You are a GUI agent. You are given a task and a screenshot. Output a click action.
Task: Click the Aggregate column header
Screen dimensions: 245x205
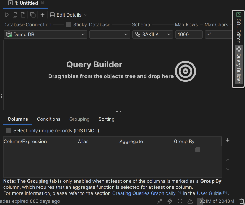click(146, 141)
